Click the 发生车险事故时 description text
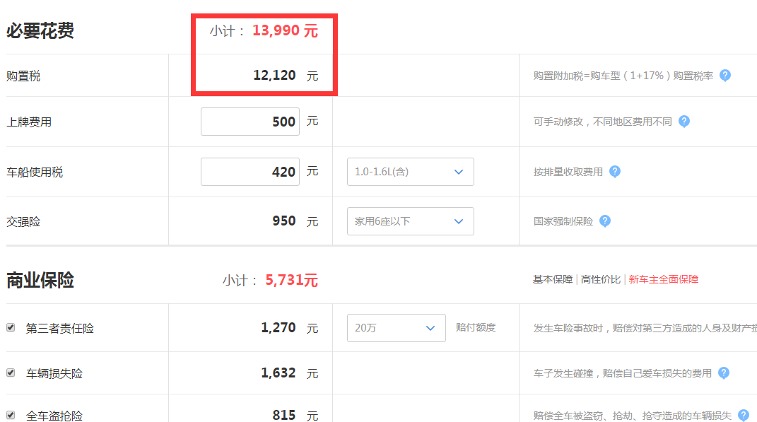Image resolution: width=757 pixels, height=422 pixels. [x=645, y=328]
